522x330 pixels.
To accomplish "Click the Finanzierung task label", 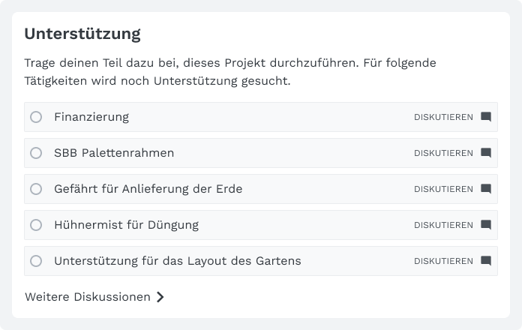I will tap(91, 117).
